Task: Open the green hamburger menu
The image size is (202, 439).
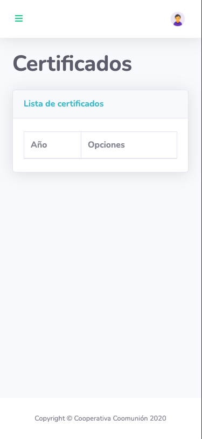Action: pos(19,18)
